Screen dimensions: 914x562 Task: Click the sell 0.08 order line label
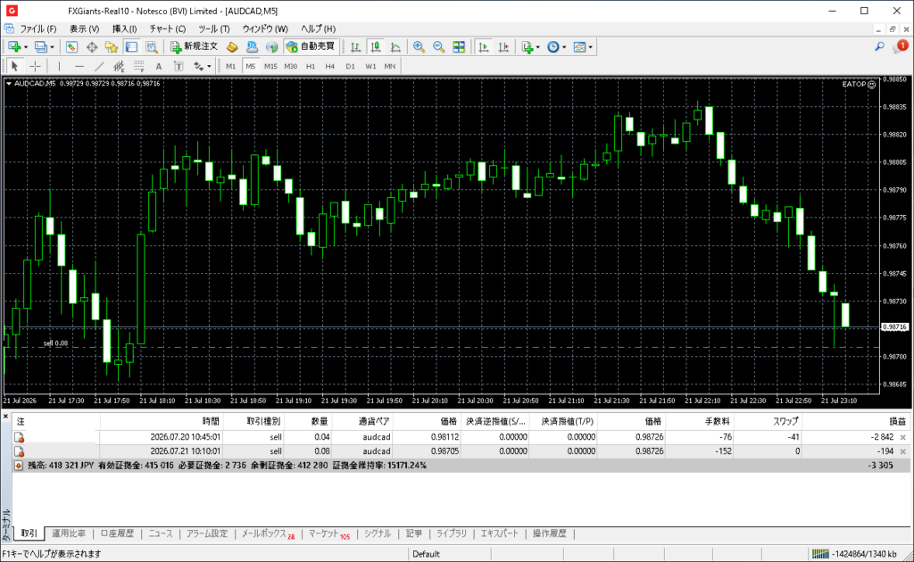[x=55, y=343]
